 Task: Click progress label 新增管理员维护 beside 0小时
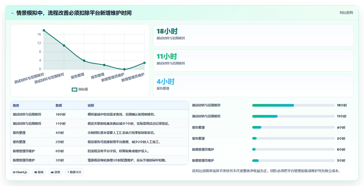click(203, 150)
